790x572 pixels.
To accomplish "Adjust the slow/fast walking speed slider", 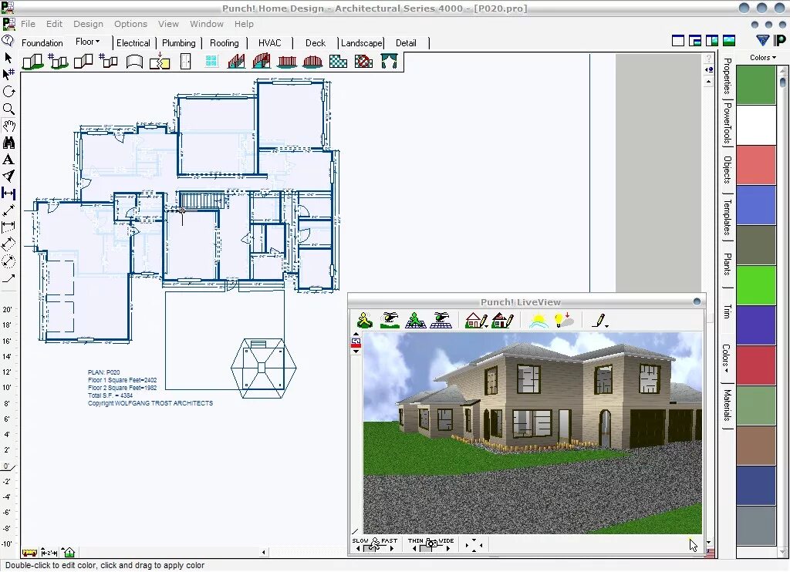I will click(x=375, y=544).
